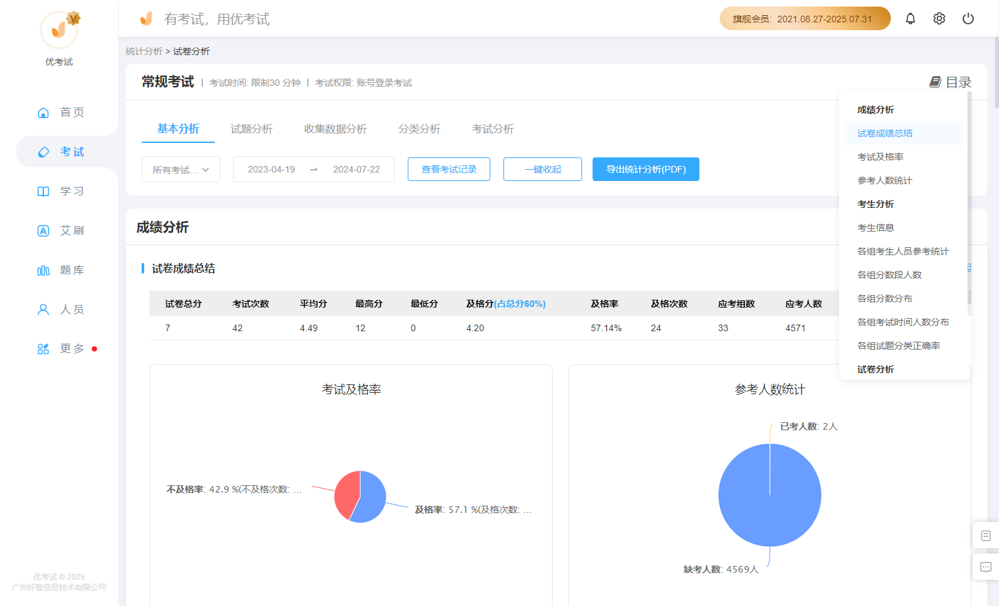The image size is (999, 606).
Task: Click 考试次数 value 42
Action: pyautogui.click(x=237, y=328)
